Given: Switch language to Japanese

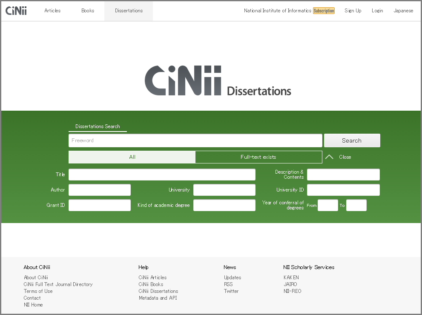Looking at the screenshot, I should point(403,11).
